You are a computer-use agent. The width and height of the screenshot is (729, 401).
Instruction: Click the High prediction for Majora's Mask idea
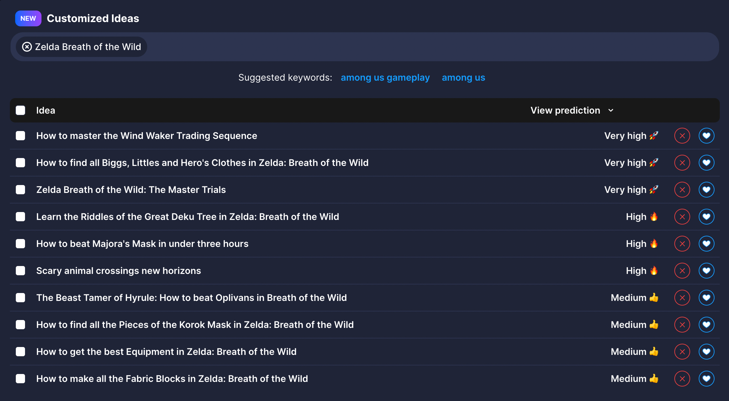coord(642,244)
